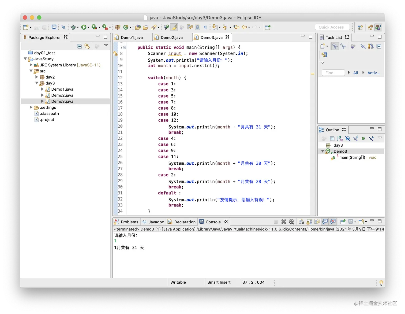Collapse the JavaStudy project node
This screenshot has width=405, height=314.
25,59
